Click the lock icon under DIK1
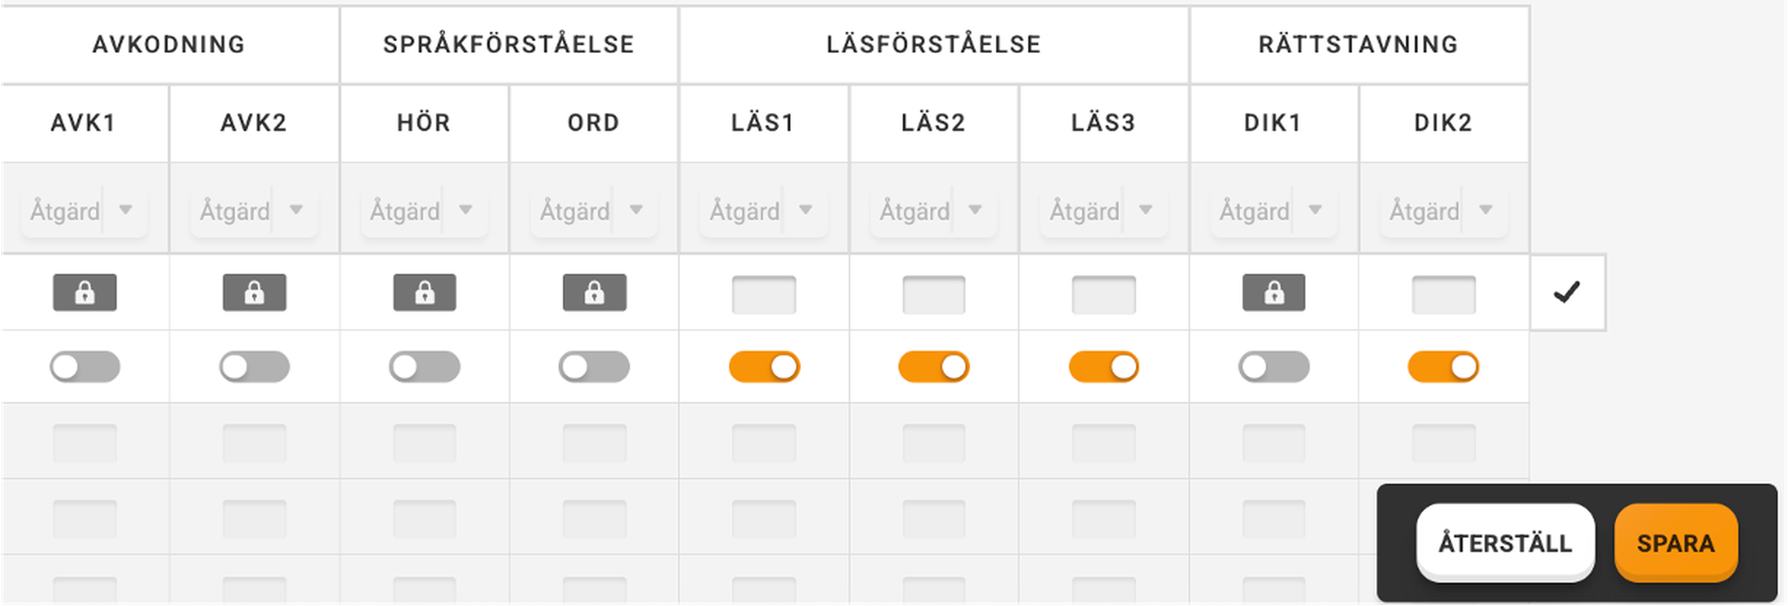 point(1273,293)
